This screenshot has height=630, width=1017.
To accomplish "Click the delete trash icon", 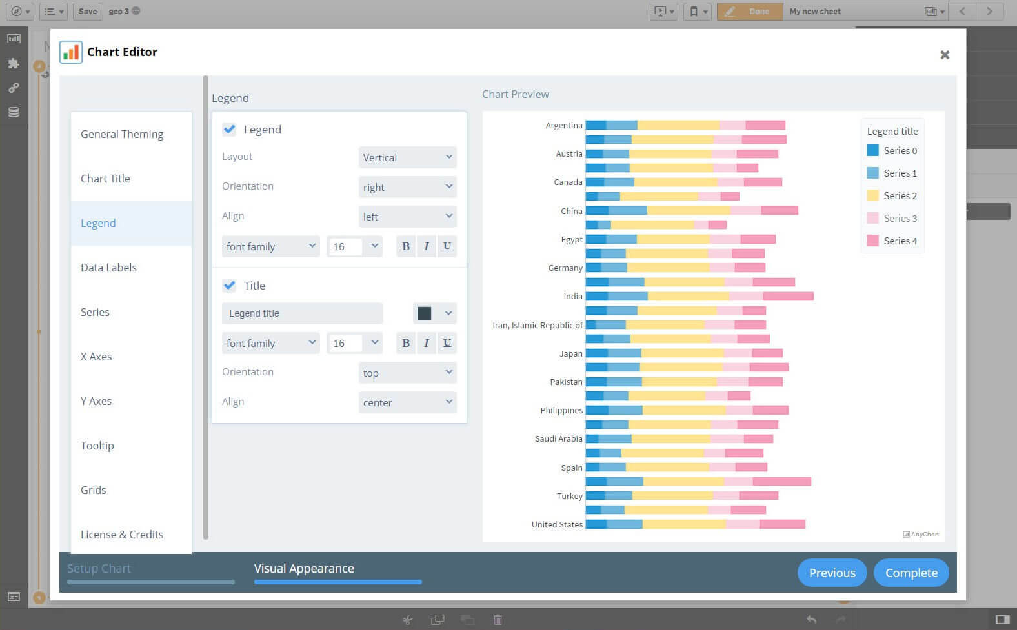I will [498, 620].
